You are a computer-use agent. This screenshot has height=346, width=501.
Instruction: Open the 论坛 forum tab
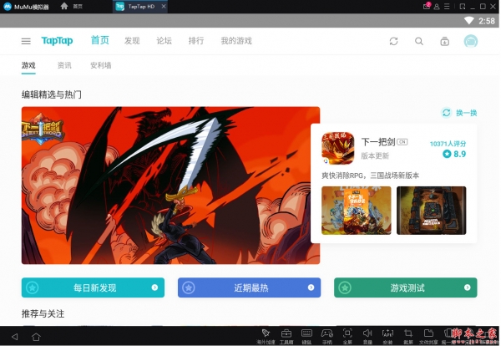pos(164,41)
